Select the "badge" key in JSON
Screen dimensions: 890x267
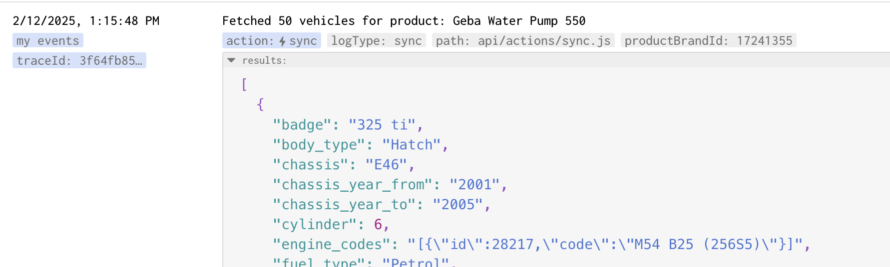(x=302, y=125)
